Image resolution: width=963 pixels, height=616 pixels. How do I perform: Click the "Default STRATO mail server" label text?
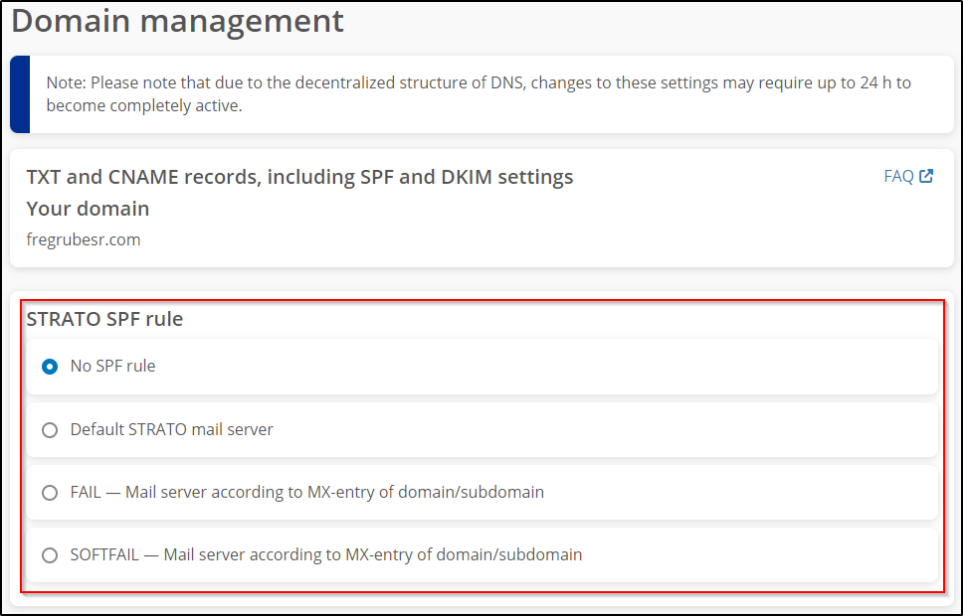pos(171,430)
